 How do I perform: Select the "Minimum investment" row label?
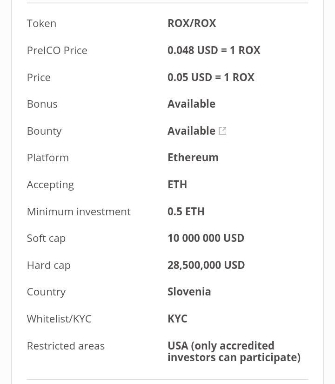click(79, 212)
